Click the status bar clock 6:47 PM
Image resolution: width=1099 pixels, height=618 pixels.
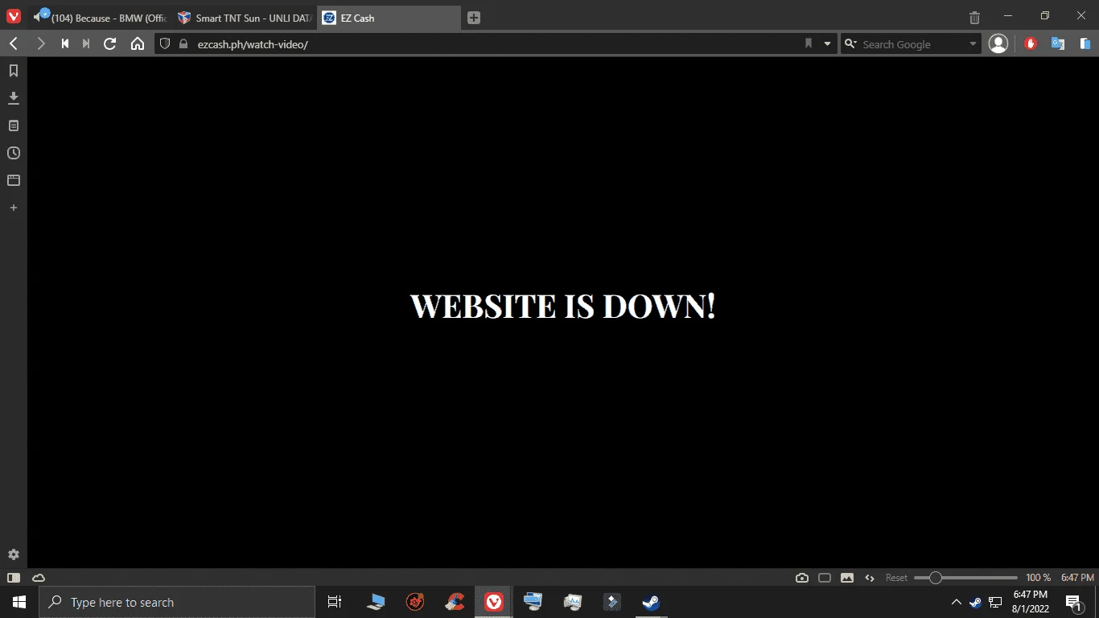(1077, 578)
